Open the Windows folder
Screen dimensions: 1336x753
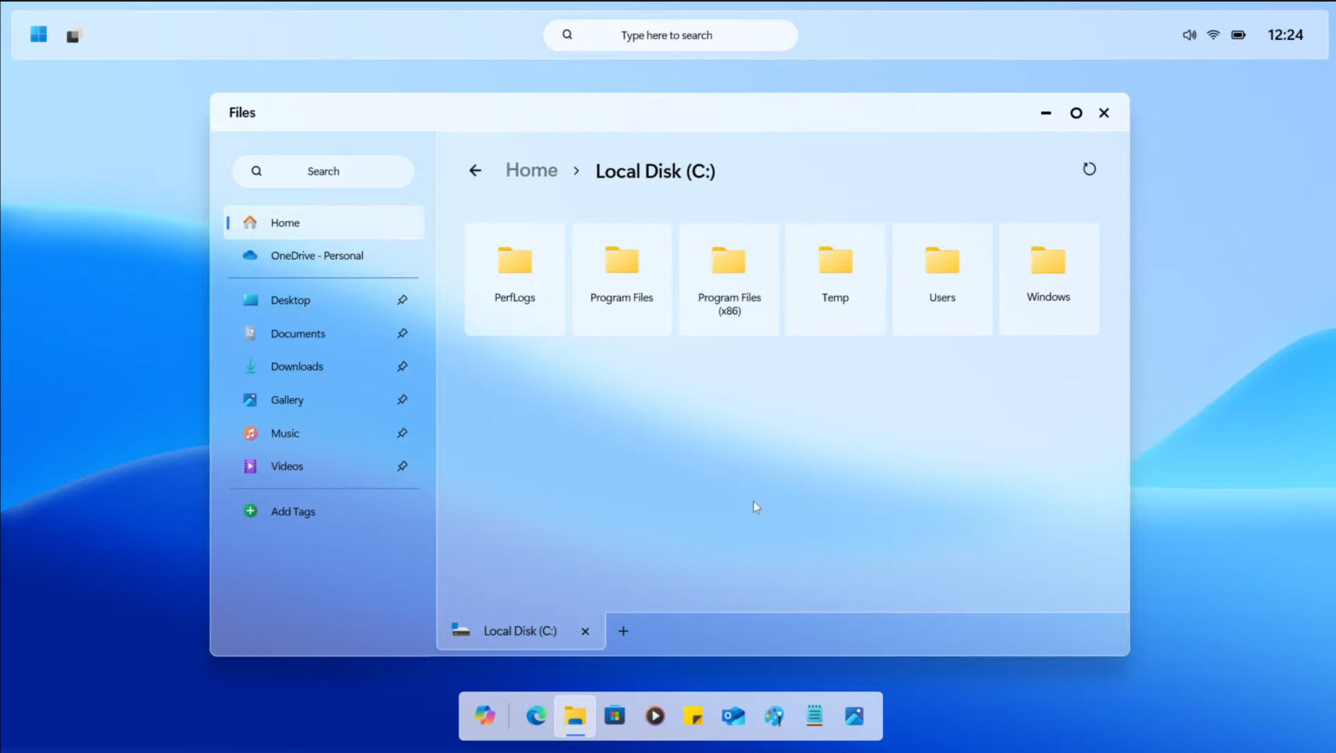click(1048, 270)
